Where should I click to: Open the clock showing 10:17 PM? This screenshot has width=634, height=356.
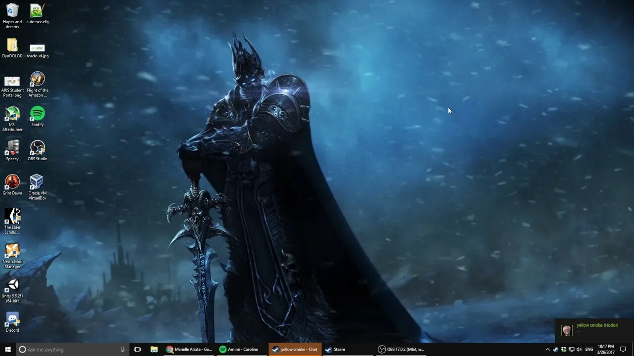[606, 350]
